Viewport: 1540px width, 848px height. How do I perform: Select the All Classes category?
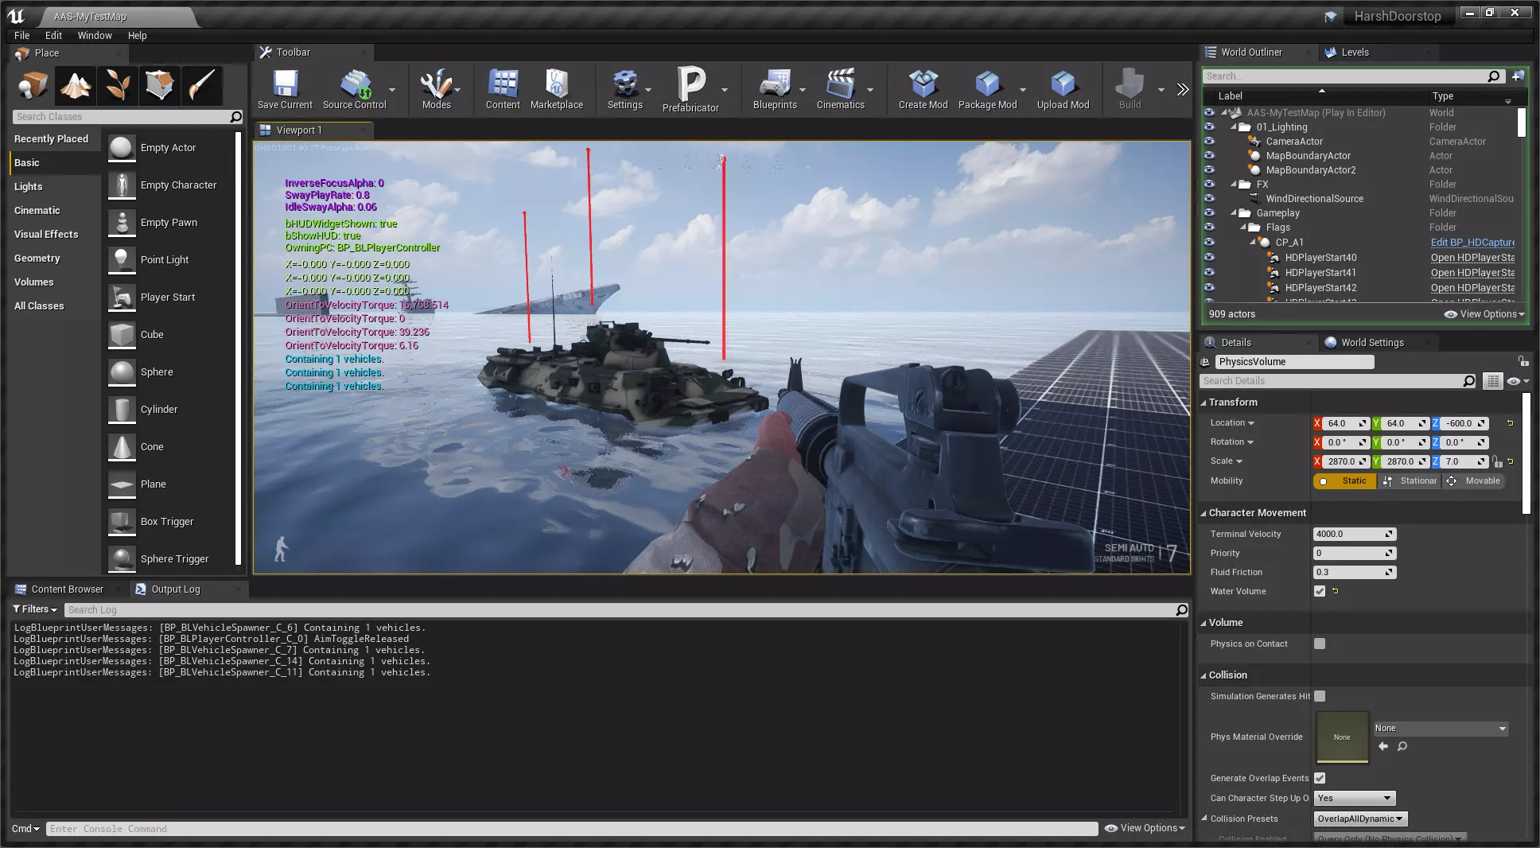click(x=39, y=306)
